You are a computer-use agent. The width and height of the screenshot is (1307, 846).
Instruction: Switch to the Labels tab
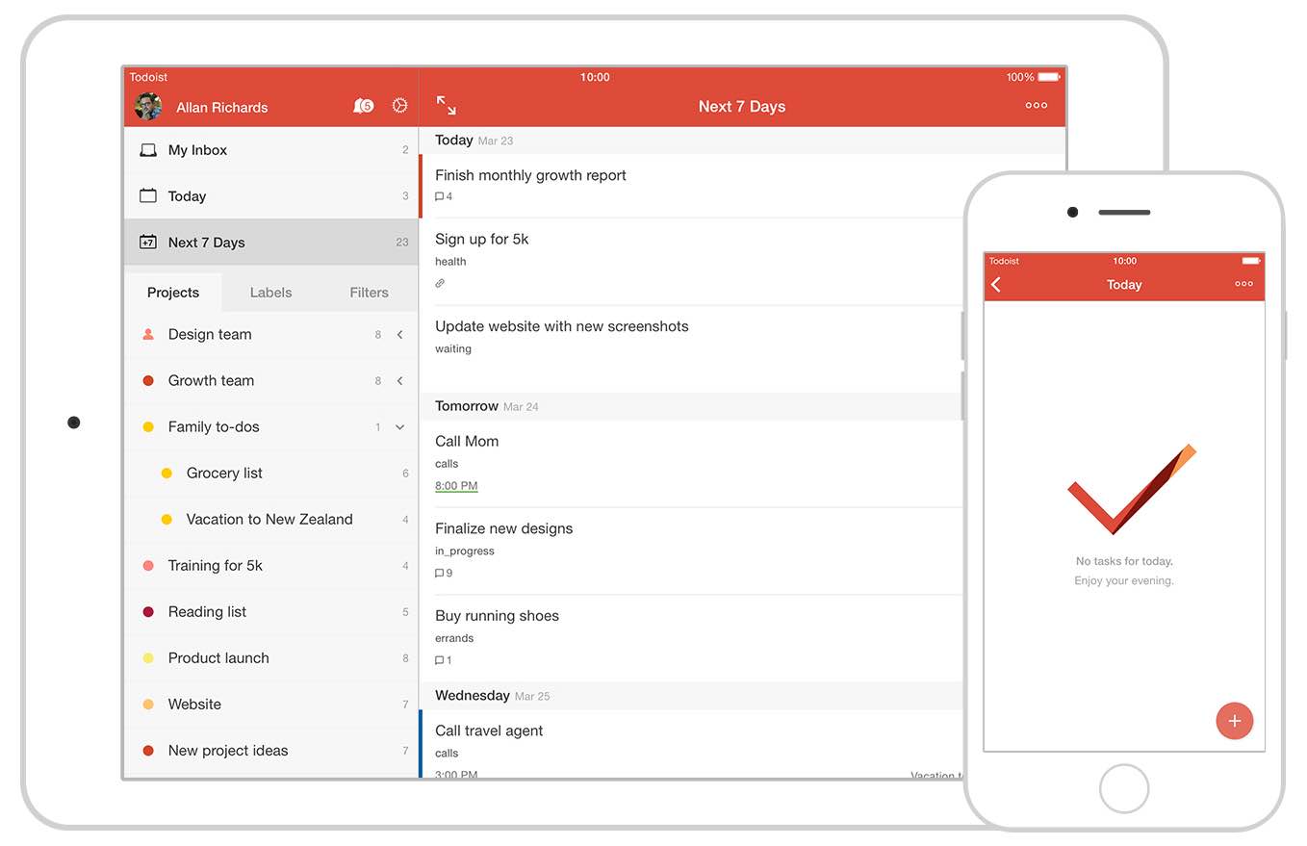(x=270, y=292)
